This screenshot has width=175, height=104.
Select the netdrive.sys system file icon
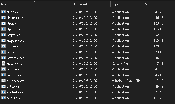[x=4, y=63]
